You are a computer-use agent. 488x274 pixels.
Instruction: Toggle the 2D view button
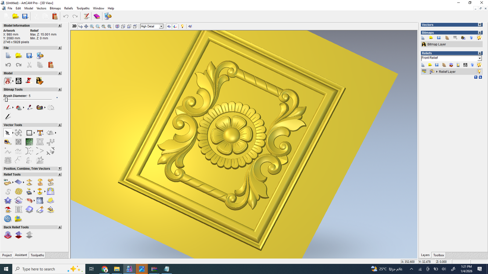74,26
